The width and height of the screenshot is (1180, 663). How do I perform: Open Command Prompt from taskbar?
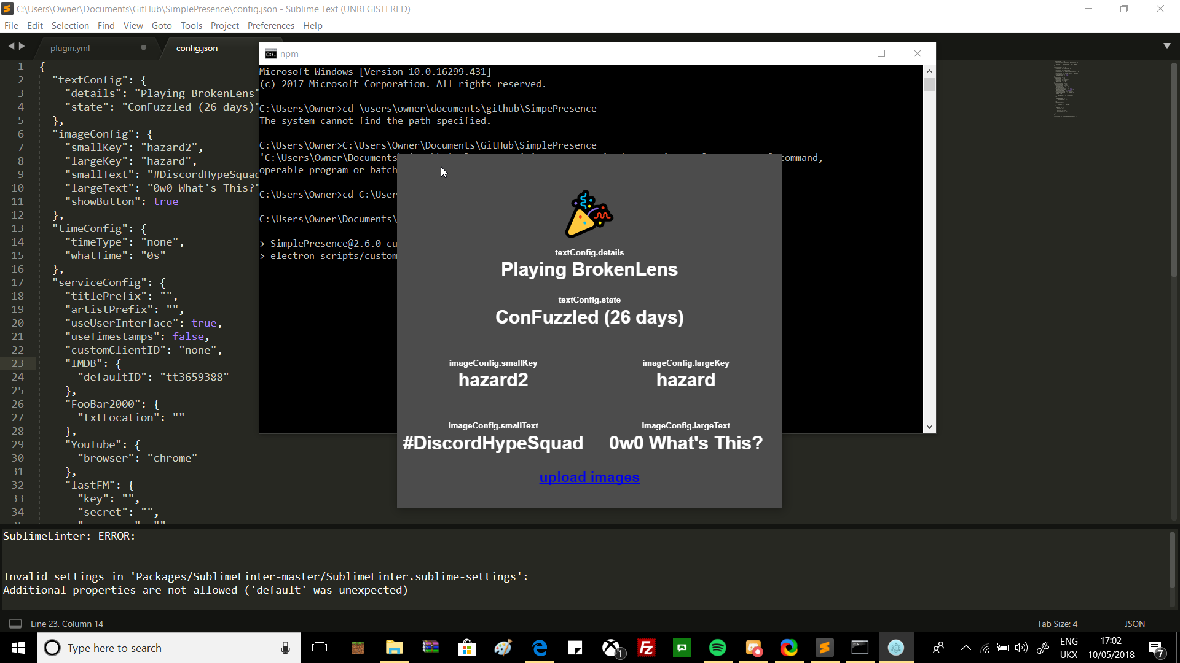click(x=860, y=648)
